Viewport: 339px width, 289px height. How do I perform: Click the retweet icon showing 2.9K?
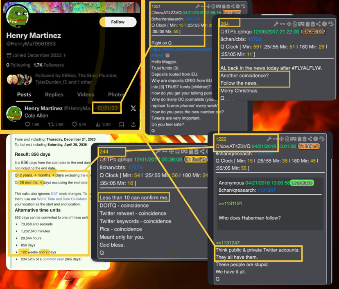51,124
